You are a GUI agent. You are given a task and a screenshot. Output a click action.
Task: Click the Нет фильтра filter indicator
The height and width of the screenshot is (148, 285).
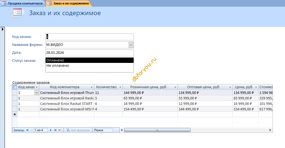pyautogui.click(x=78, y=130)
